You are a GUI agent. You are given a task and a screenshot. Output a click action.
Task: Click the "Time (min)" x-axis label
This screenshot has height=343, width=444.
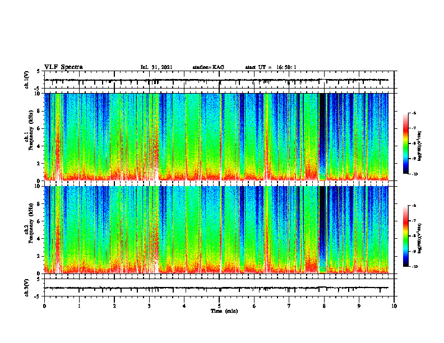pyautogui.click(x=224, y=311)
